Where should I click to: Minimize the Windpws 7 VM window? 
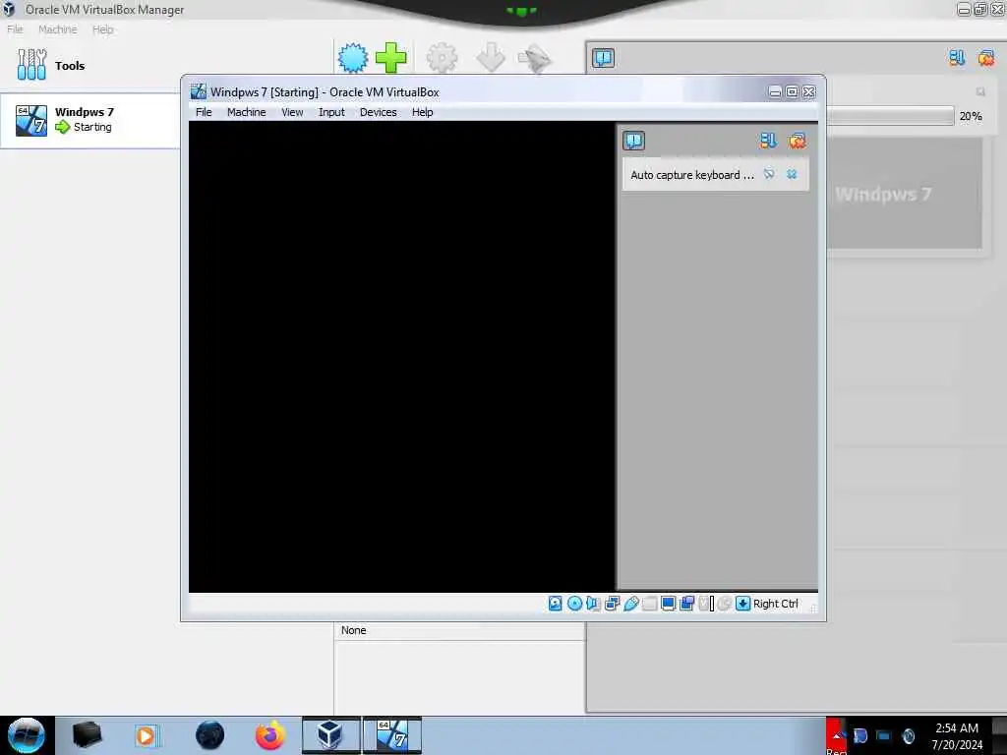pyautogui.click(x=775, y=91)
